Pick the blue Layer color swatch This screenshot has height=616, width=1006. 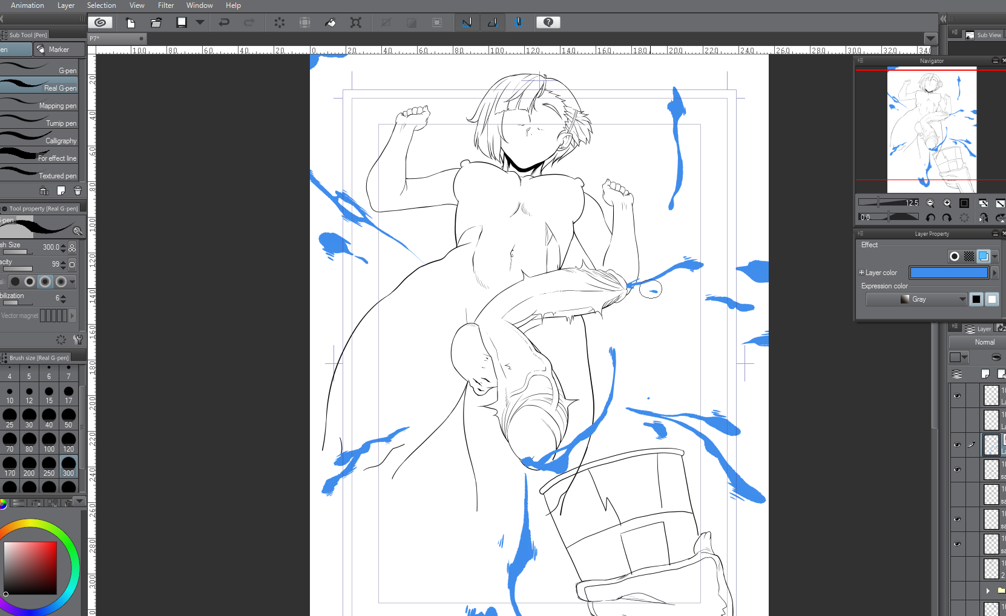point(948,273)
